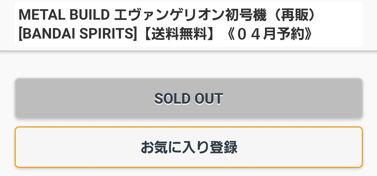Viewport: 377px width, 176px height.
Task: Tap the 登録 text on the orange-outlined button
Action: pos(220,147)
